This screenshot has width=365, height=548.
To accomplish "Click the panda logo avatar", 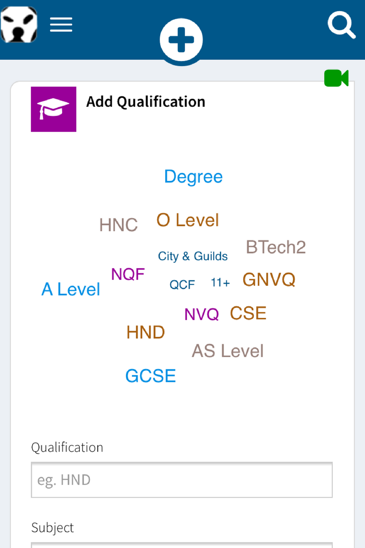I will pos(19,24).
